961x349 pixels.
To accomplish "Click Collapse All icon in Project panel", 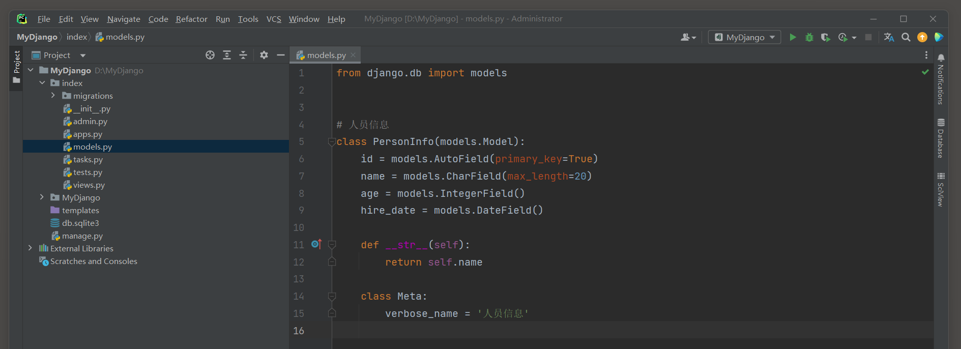I will point(243,55).
